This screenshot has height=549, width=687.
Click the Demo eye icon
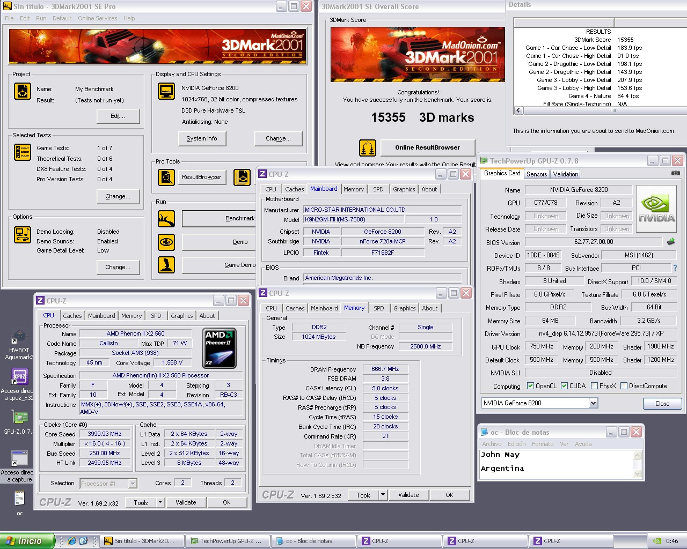(166, 242)
